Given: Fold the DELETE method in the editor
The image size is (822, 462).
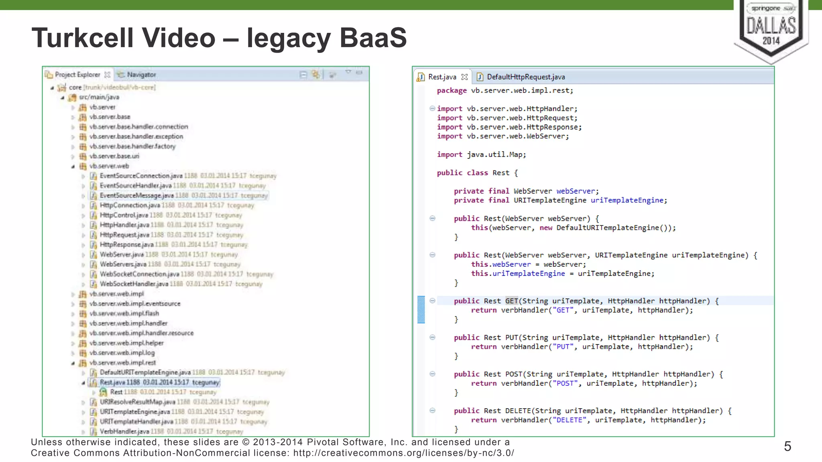Looking at the screenshot, I should (432, 410).
